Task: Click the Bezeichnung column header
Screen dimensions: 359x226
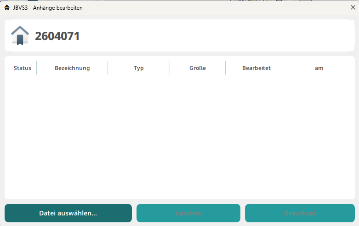Action: (72, 68)
